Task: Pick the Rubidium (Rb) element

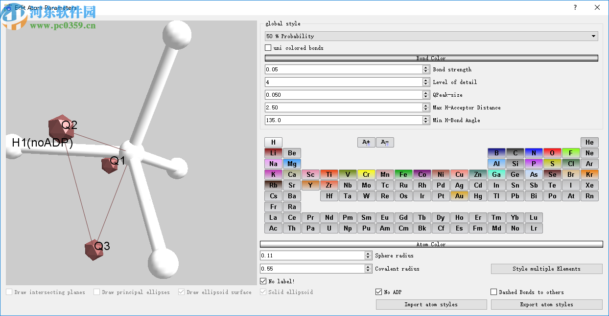Action: click(x=273, y=185)
